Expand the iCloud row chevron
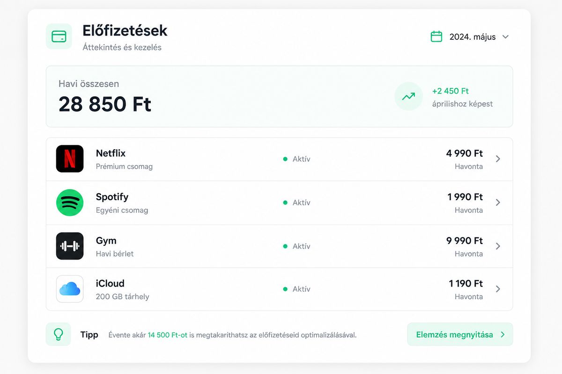This screenshot has height=374, width=562. (498, 289)
